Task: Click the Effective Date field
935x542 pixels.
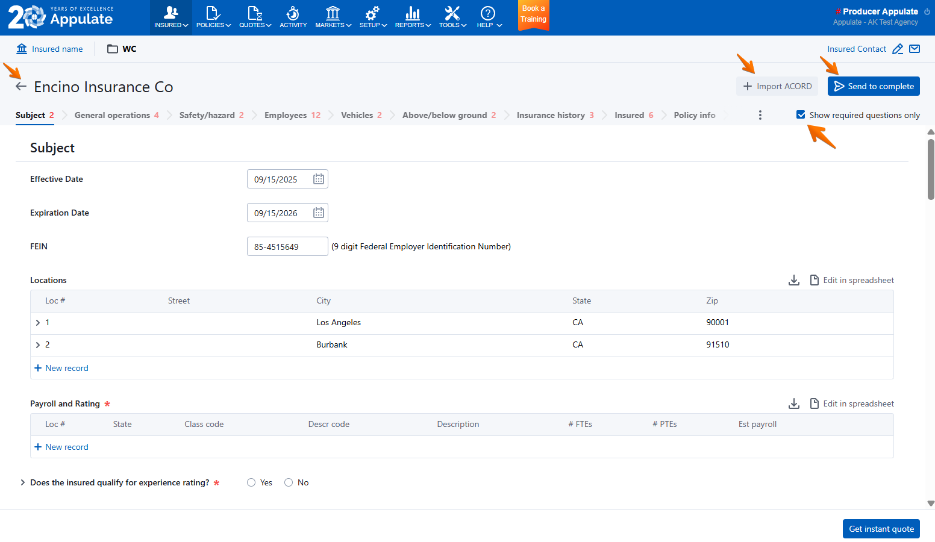Action: [287, 179]
